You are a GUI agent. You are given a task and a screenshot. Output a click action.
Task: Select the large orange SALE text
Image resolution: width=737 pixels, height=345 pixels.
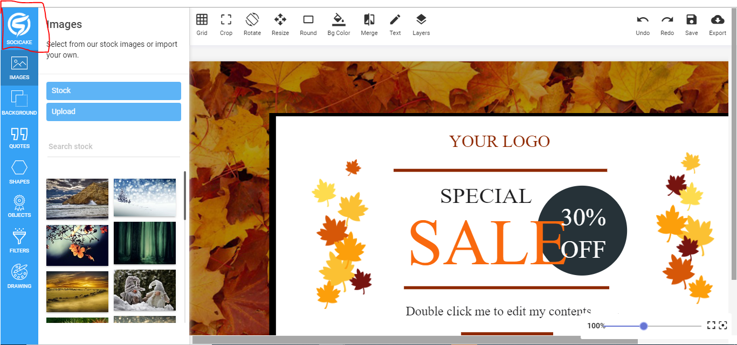click(488, 243)
